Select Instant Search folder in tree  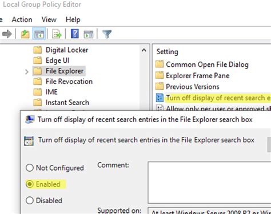pos(67,102)
